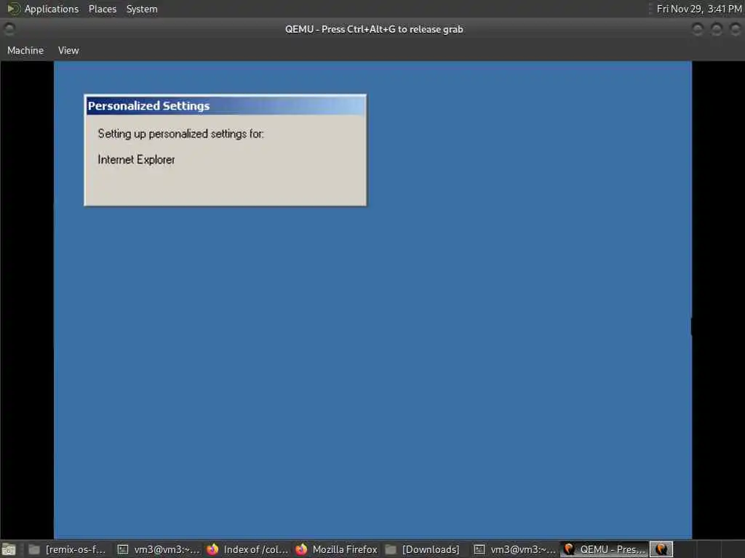The image size is (745, 558).
Task: Open the Applications menu
Action: [52, 9]
